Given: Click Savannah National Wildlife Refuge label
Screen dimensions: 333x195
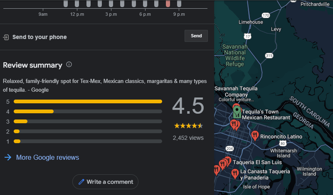Looking at the screenshot, I should 235,55.
